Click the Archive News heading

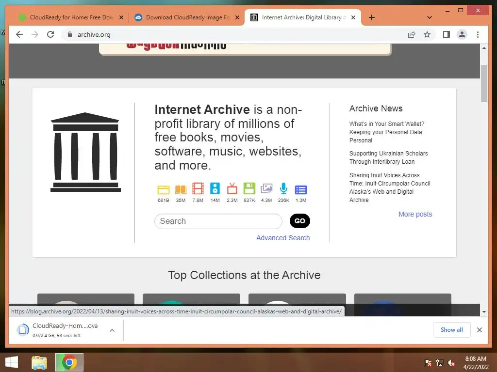(x=376, y=108)
